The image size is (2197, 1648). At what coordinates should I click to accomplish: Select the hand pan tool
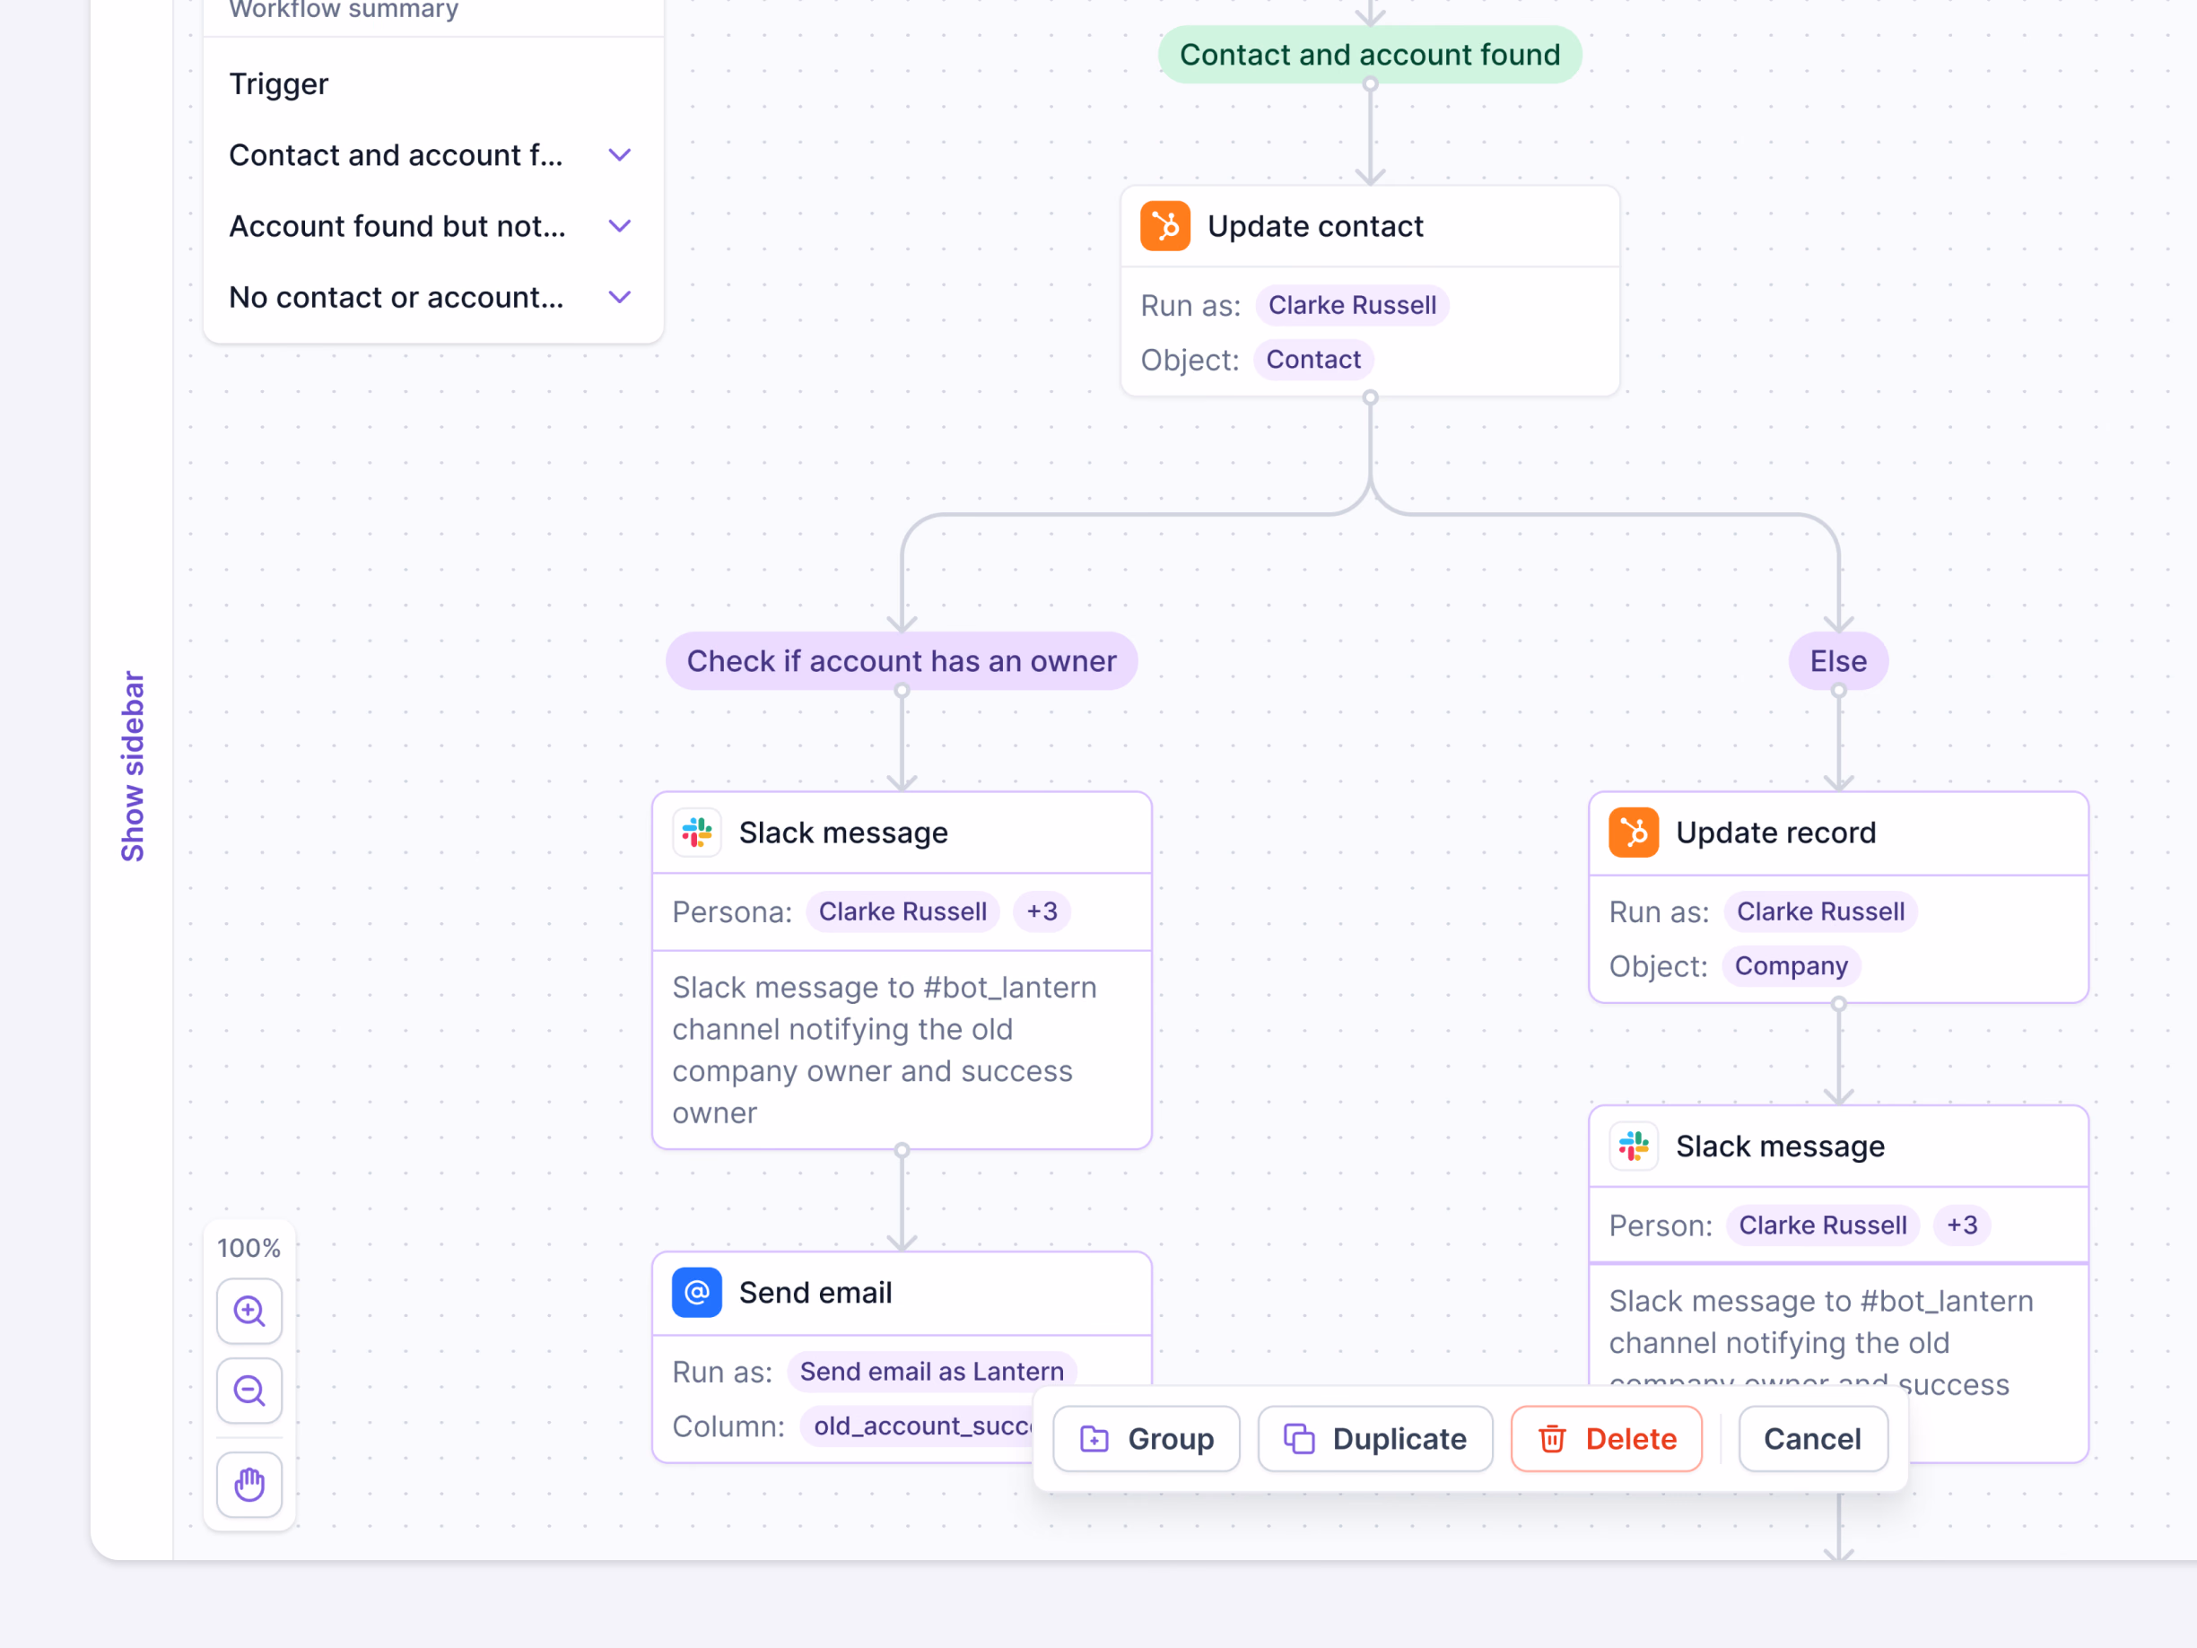249,1485
